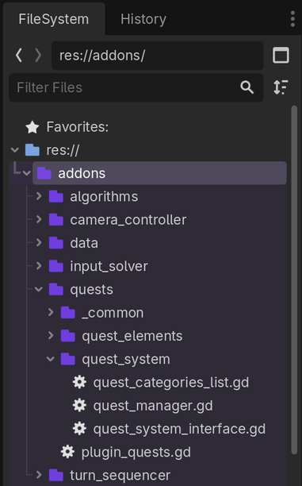Click gear icon of quest_system_interface.gd
Viewport: 302px width, 486px height.
79,429
